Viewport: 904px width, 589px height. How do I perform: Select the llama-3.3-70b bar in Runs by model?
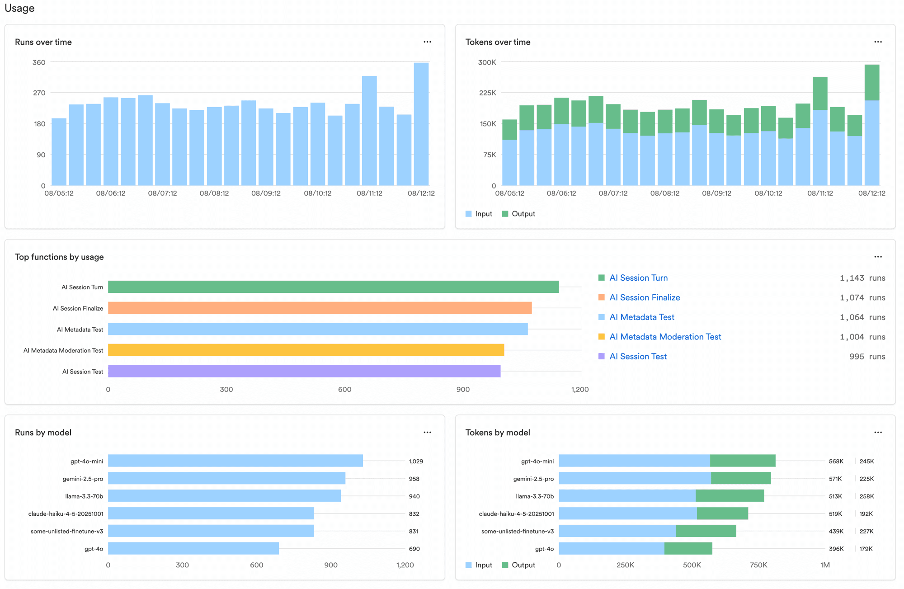(x=224, y=496)
